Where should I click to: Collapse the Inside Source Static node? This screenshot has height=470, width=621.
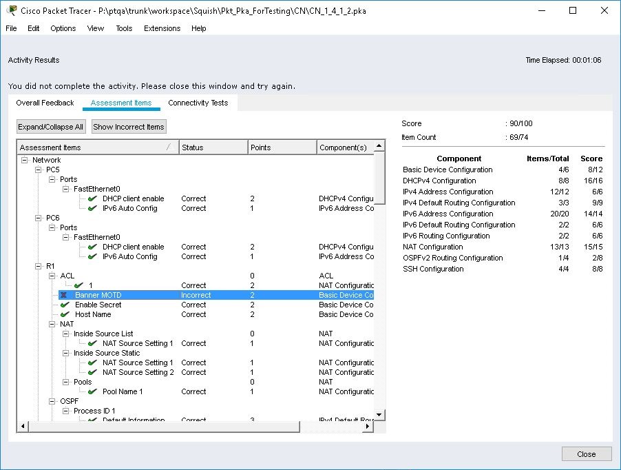[x=65, y=353]
